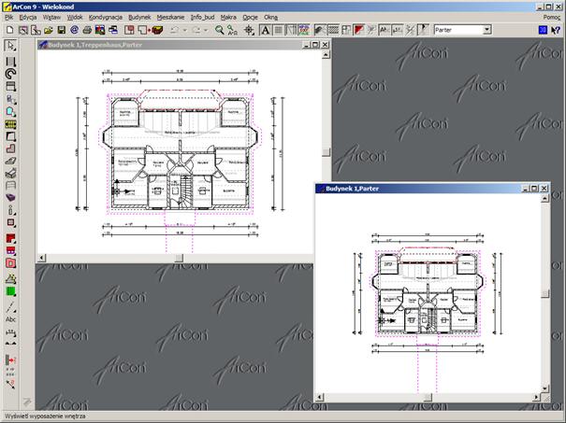Viewport: 566px width, 423px height.
Task: Toggle the 'Ab' label display button
Action: pyautogui.click(x=385, y=30)
